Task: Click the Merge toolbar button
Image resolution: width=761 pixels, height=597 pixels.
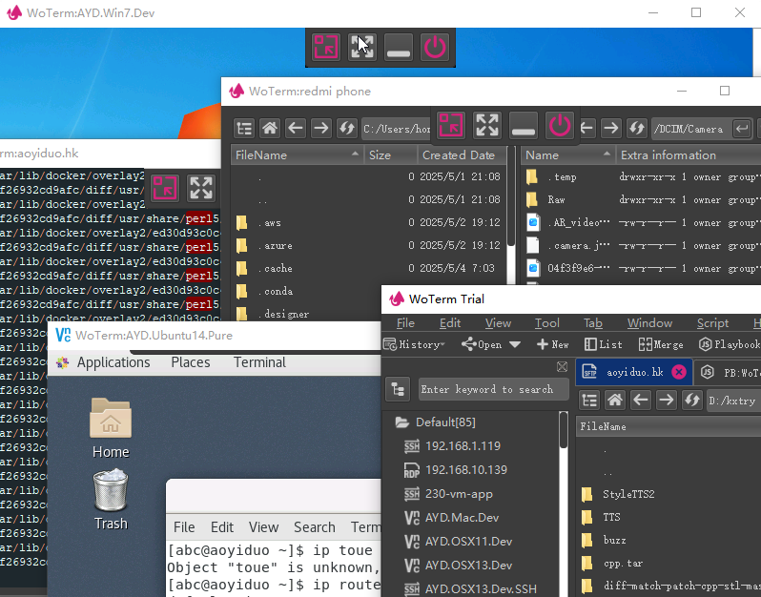Action: pyautogui.click(x=660, y=344)
